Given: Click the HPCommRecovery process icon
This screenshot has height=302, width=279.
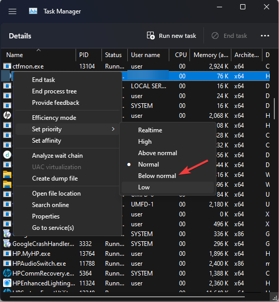Looking at the screenshot, I should pyautogui.click(x=7, y=273).
